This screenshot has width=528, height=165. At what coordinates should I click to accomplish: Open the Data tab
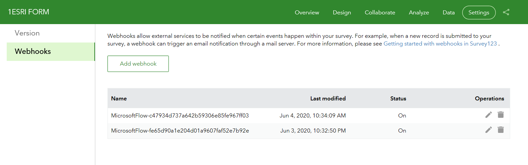pyautogui.click(x=448, y=12)
